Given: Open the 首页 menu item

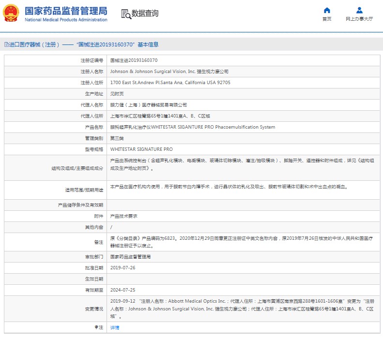Looking at the screenshot, I should coord(327,19).
